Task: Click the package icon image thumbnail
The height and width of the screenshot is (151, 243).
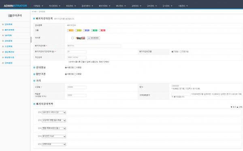Action: tap(81, 38)
